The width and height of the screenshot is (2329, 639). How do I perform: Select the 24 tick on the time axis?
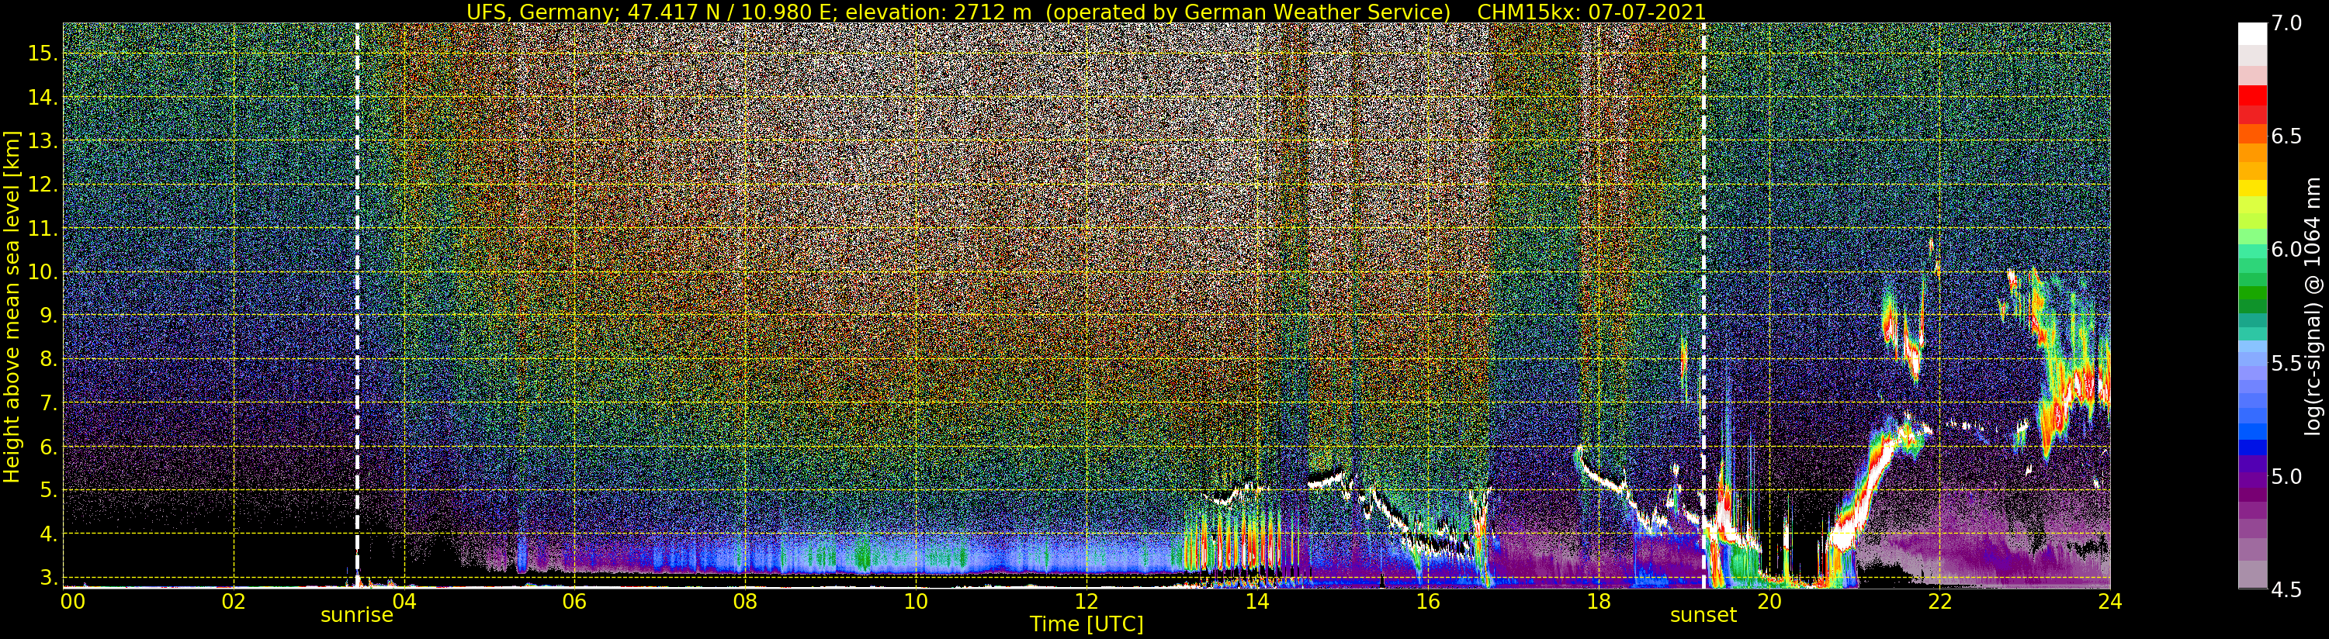coord(2109,601)
